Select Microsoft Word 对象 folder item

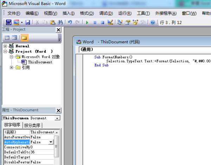(x=41, y=57)
